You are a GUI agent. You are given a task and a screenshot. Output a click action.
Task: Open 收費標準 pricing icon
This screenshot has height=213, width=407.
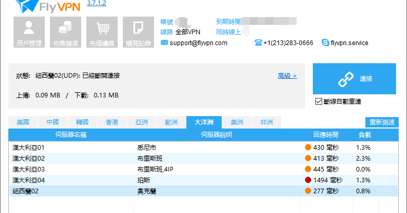click(66, 32)
